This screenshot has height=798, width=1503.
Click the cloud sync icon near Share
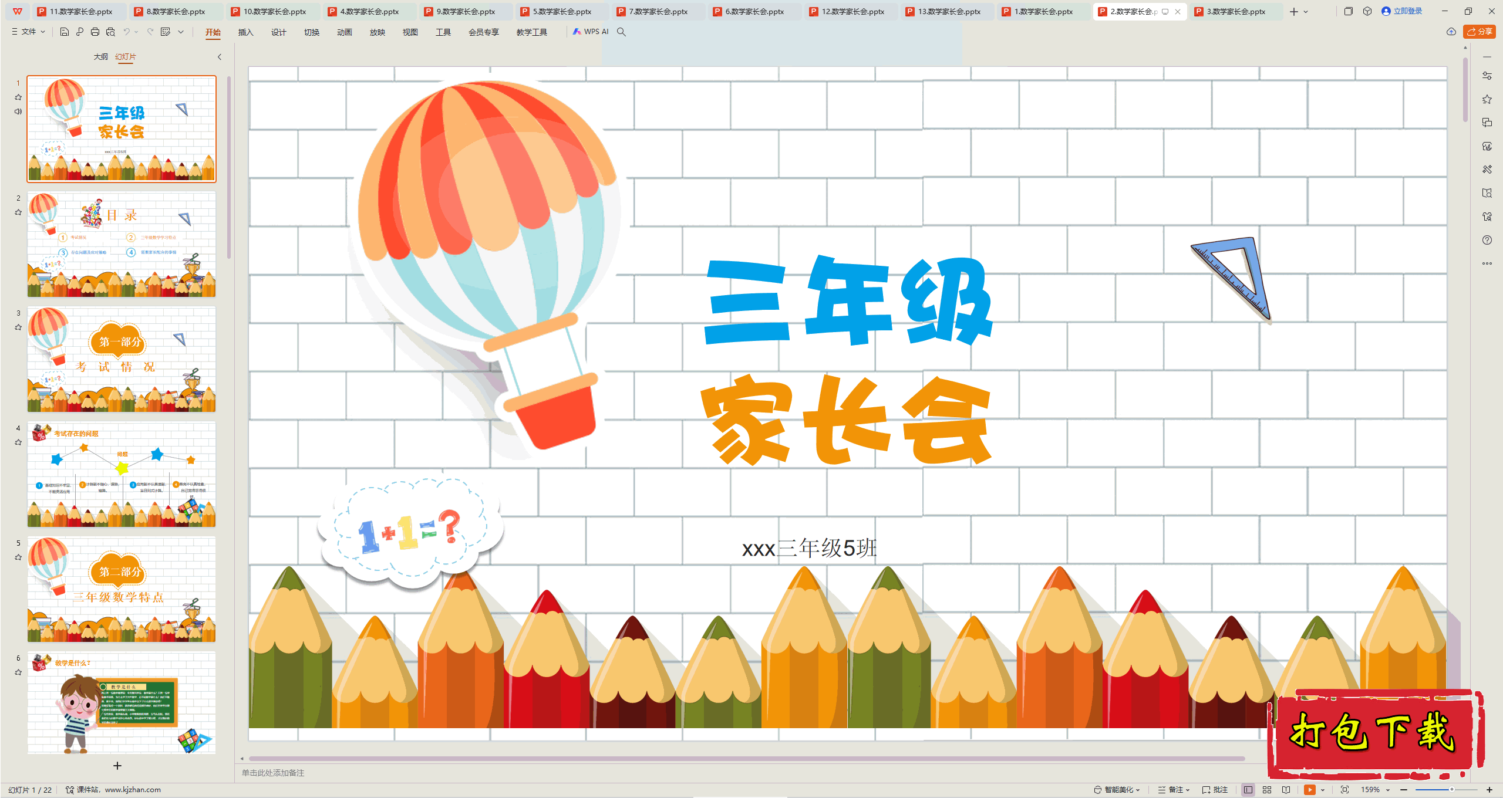tap(1451, 32)
